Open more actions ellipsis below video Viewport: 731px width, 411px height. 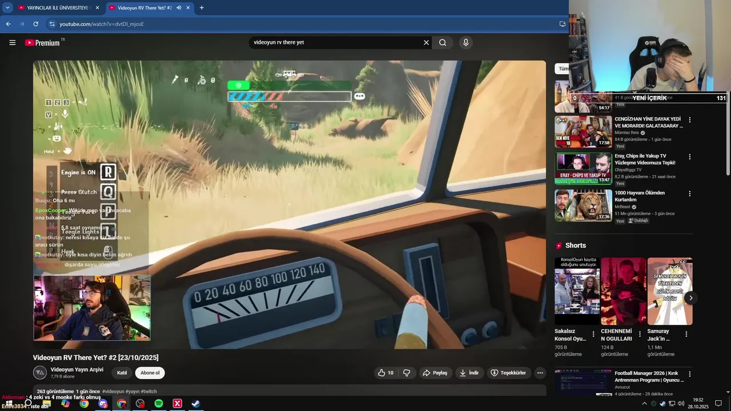pos(540,373)
